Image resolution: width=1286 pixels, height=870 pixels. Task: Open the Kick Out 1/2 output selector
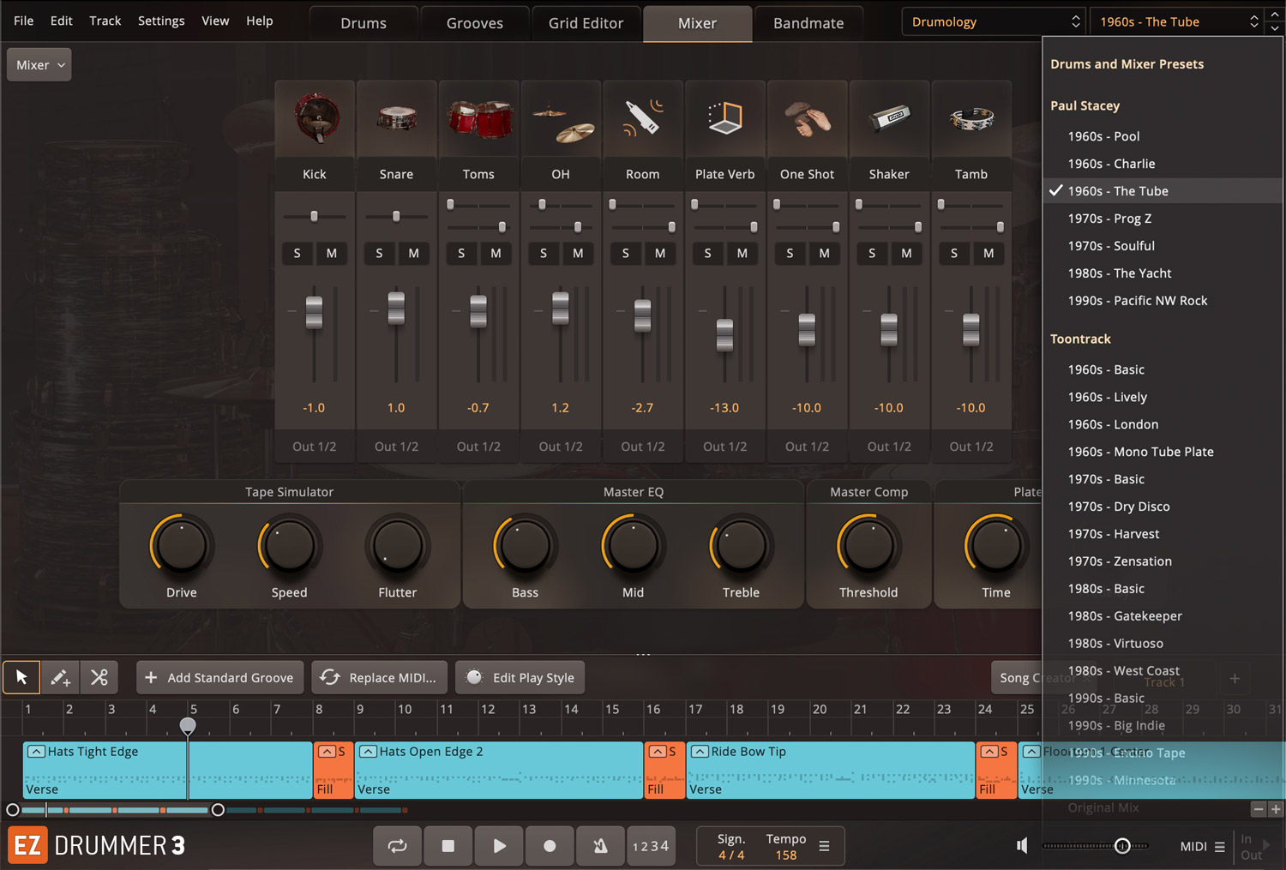tap(315, 447)
